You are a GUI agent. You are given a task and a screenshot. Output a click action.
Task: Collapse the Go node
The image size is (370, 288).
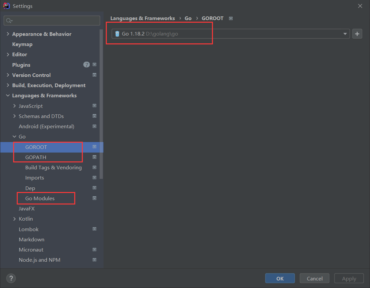pos(14,137)
